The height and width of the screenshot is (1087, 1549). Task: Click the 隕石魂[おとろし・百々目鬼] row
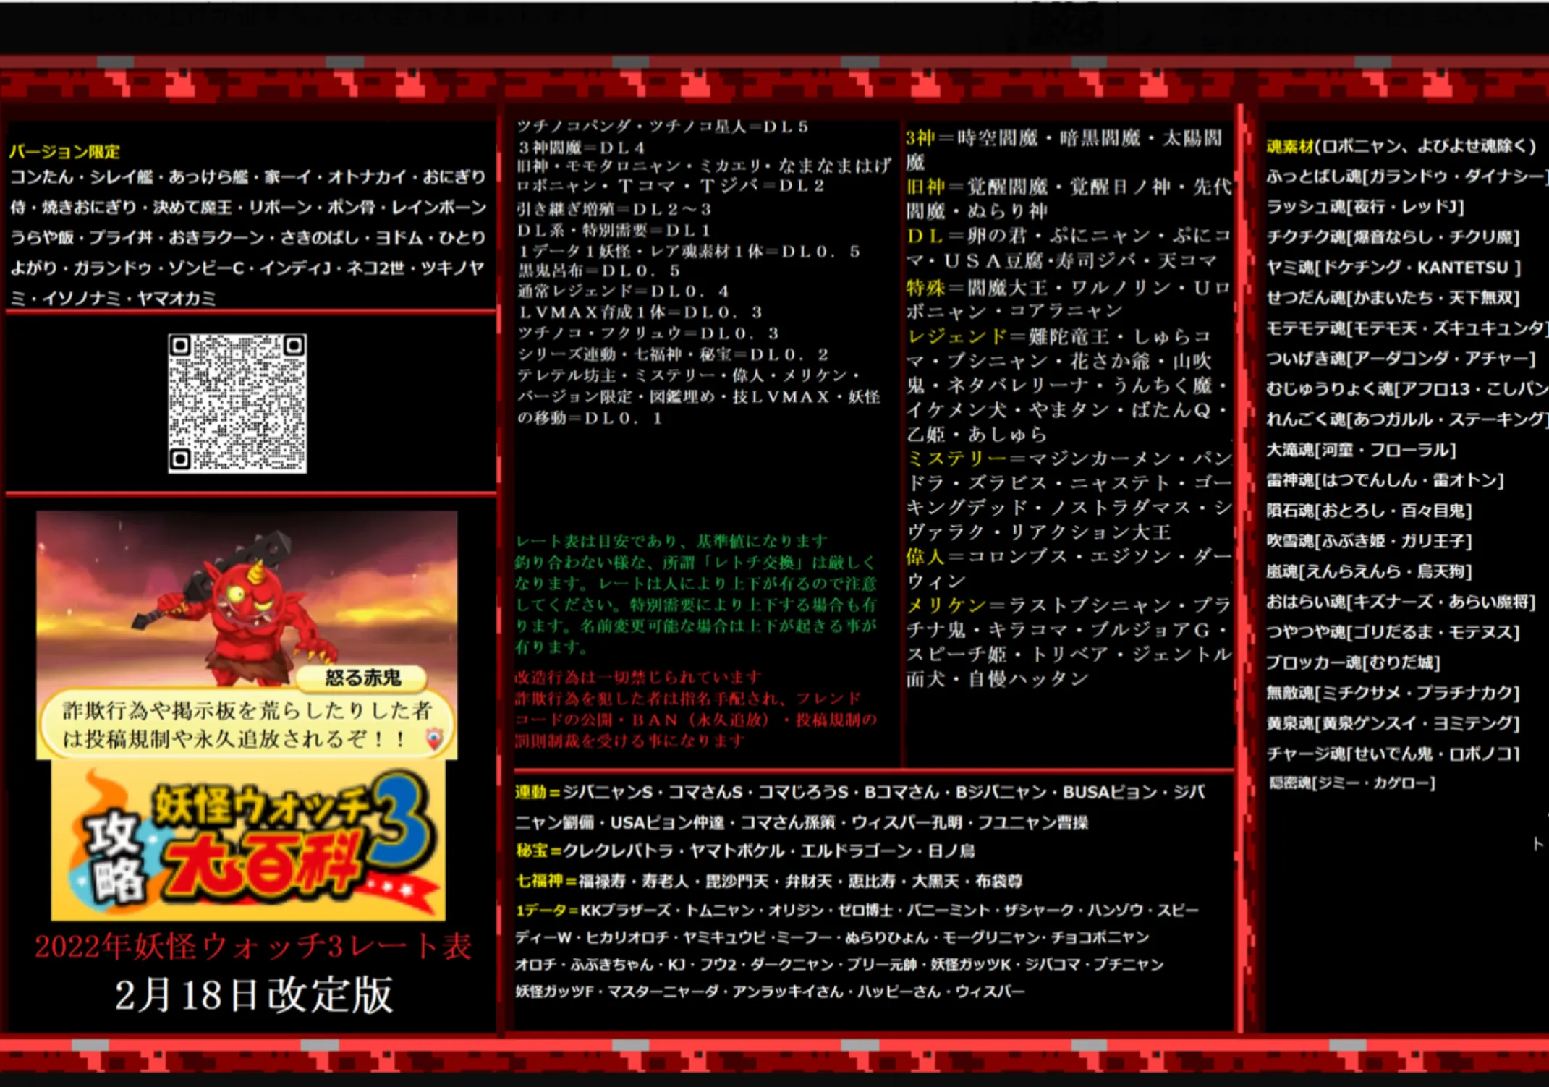click(1369, 511)
